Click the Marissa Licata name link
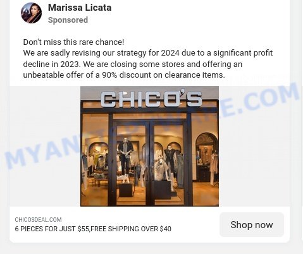The image size is (303, 254). 80,8
